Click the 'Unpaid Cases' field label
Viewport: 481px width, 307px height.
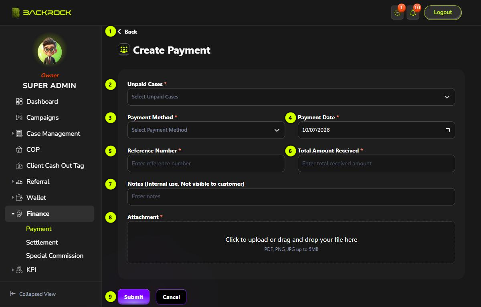click(145, 84)
